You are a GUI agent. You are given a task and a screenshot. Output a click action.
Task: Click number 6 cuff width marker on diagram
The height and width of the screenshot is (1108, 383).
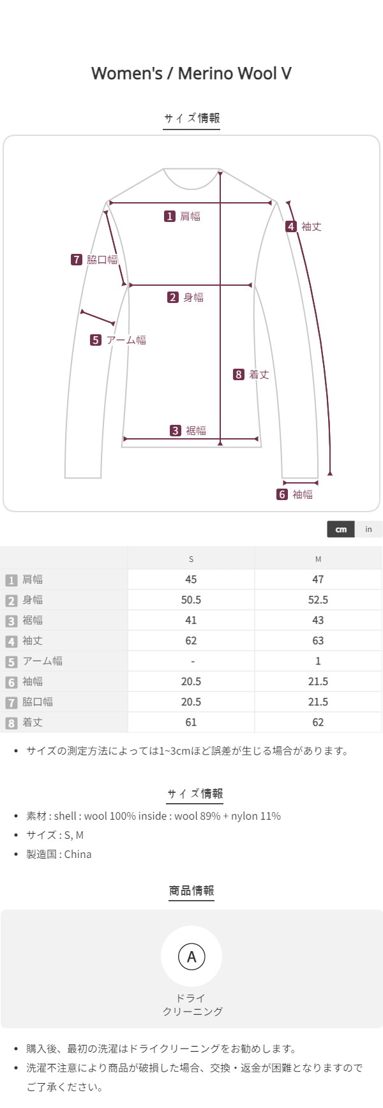point(282,494)
